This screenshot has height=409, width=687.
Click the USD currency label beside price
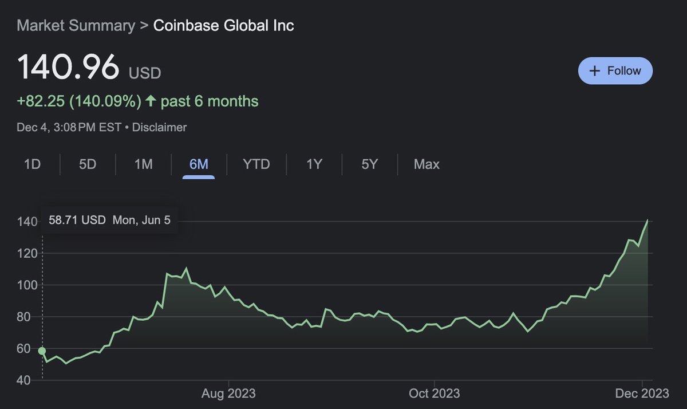[145, 73]
